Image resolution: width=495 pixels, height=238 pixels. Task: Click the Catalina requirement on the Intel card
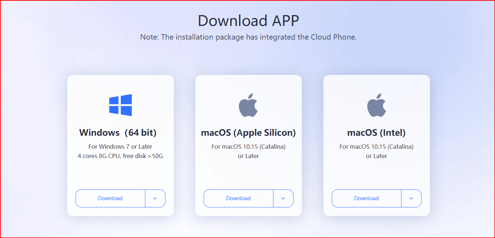point(376,147)
